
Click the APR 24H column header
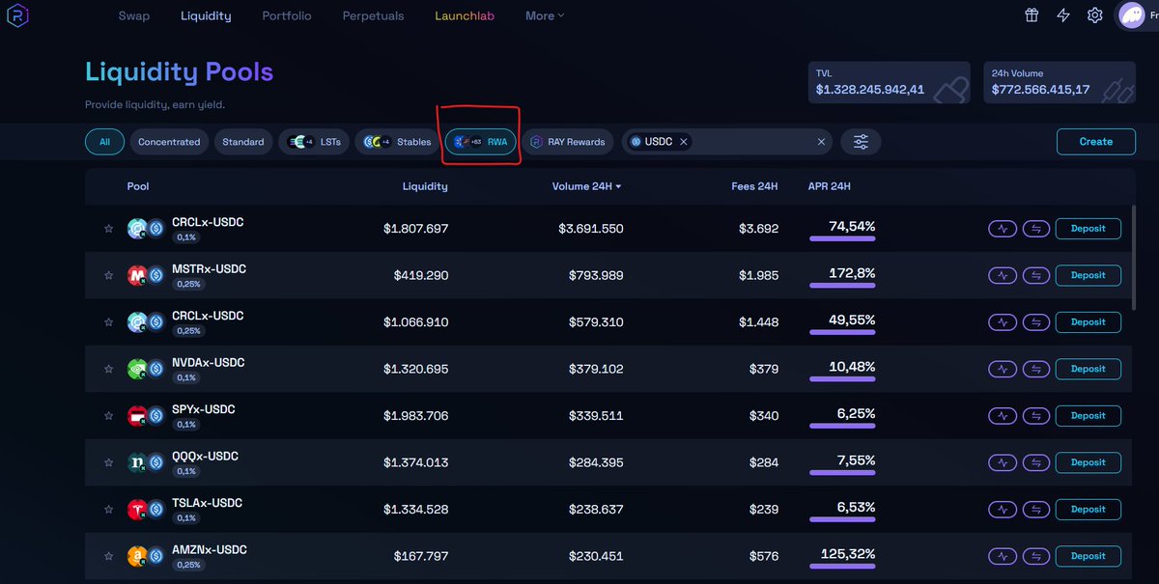[x=830, y=186]
